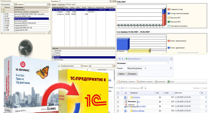Image resolution: width=208 pixels, height=113 pixels.
Task: Click the Добавить раздел toolbar icon
Action: pos(138,82)
